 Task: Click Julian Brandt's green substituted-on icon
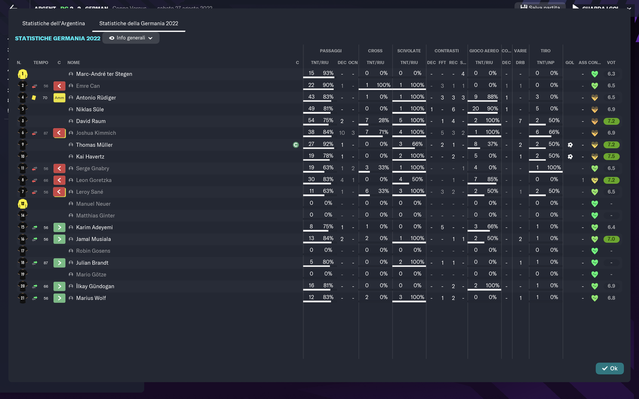tap(59, 263)
